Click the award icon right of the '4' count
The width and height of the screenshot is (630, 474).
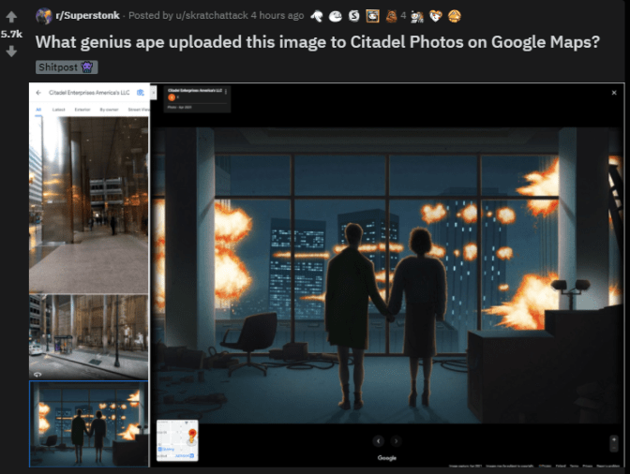pyautogui.click(x=416, y=17)
